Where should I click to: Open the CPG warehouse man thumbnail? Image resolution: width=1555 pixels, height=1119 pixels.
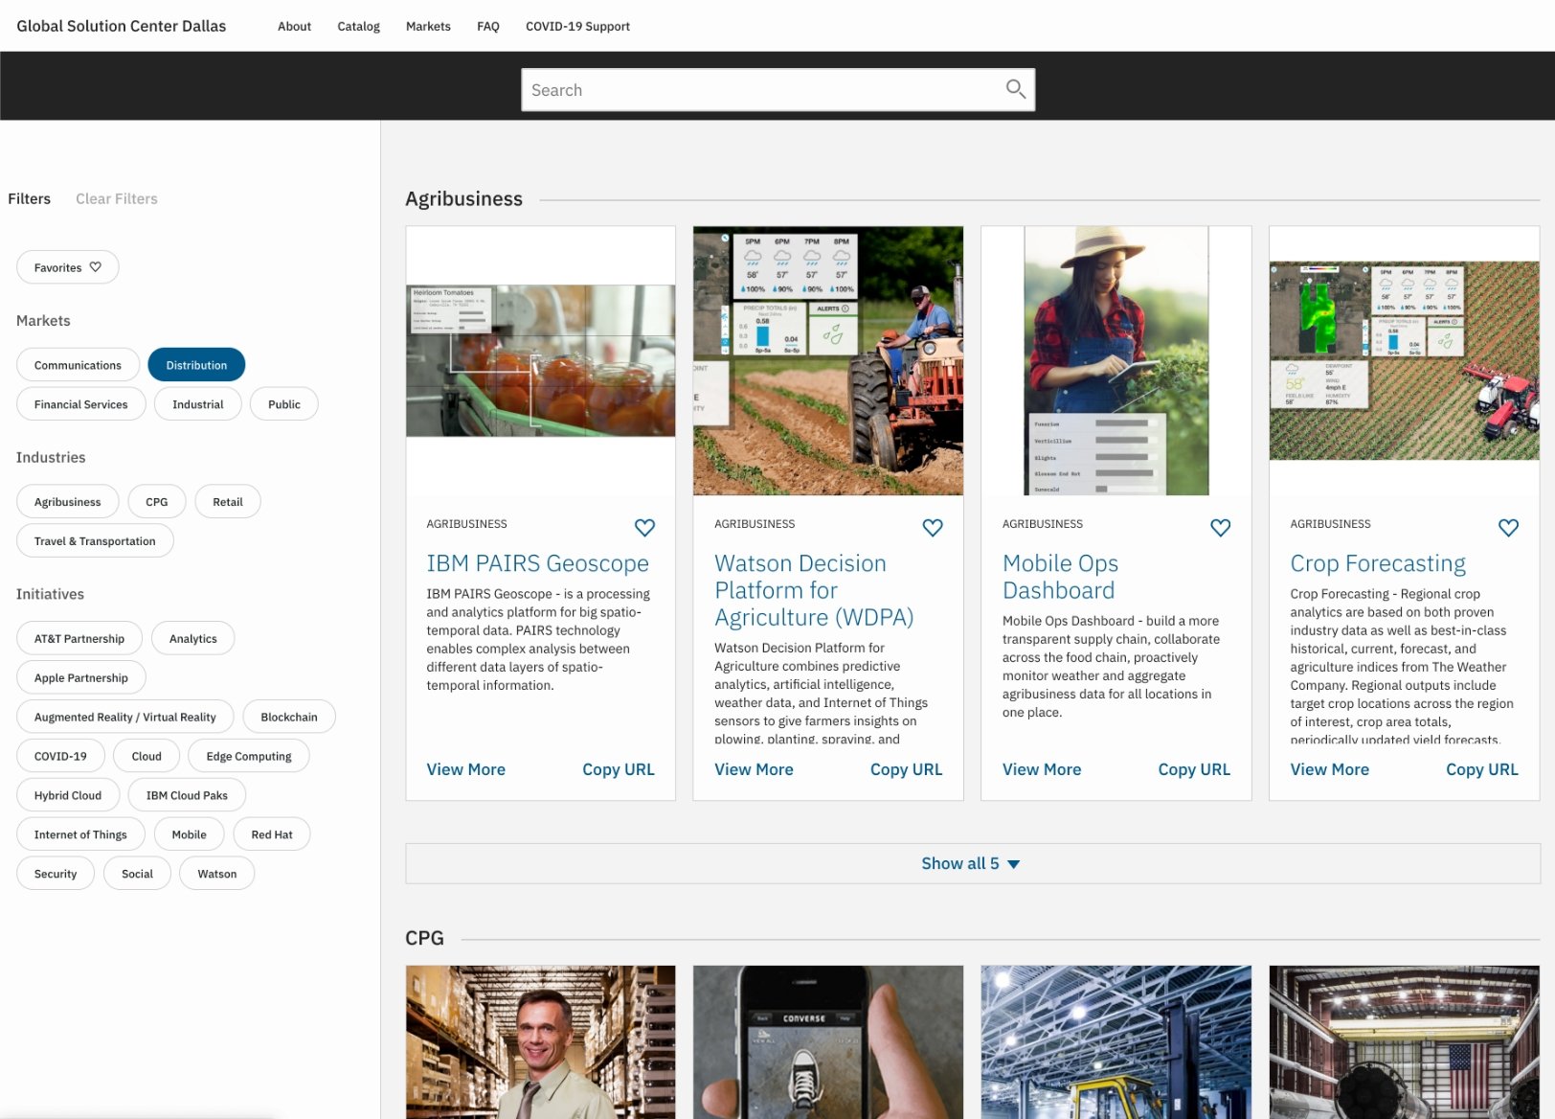[541, 1042]
